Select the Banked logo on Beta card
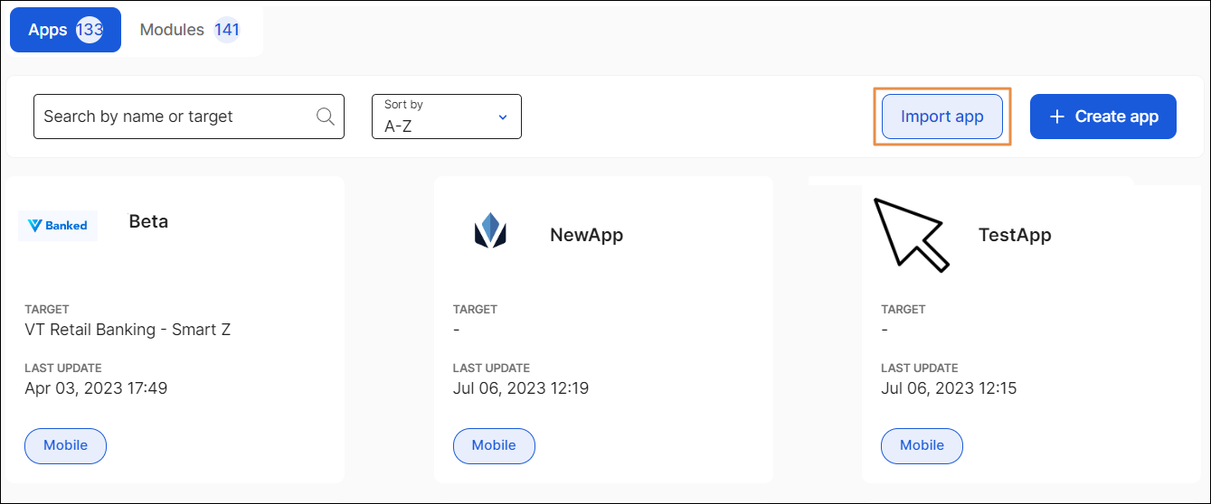This screenshot has width=1211, height=504. (58, 226)
